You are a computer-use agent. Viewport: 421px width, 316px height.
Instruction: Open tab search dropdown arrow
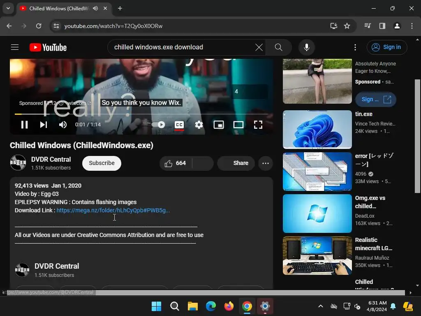click(8, 8)
